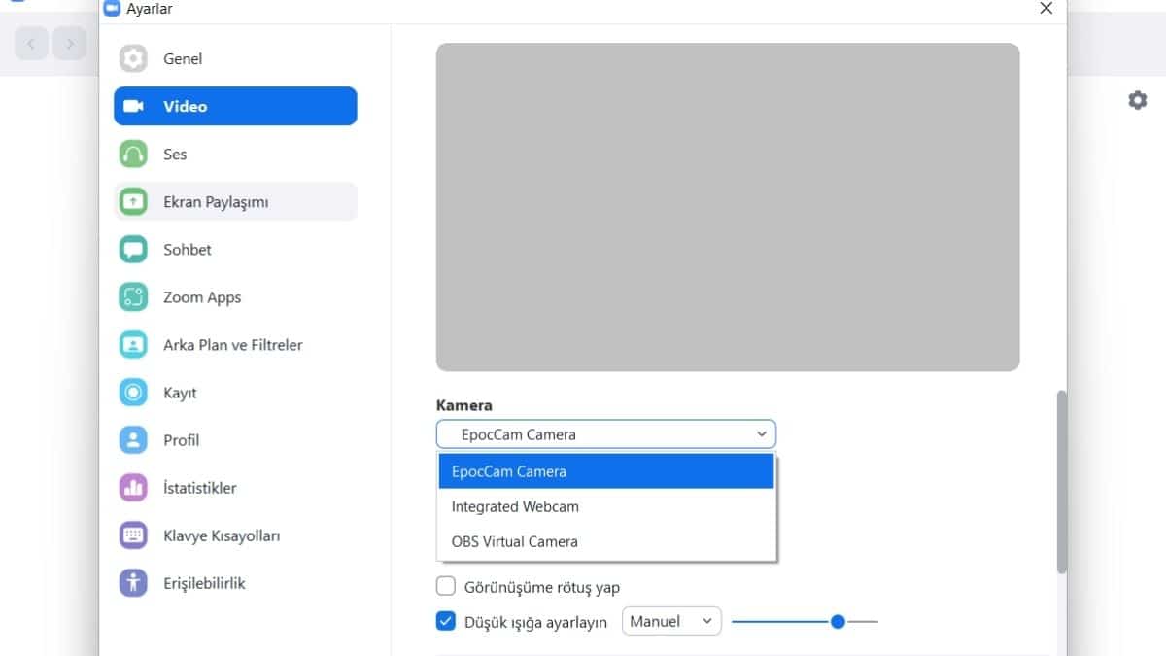The image size is (1166, 656).
Task: Open the Ekran Paylaşımı tab
Action: 235,201
